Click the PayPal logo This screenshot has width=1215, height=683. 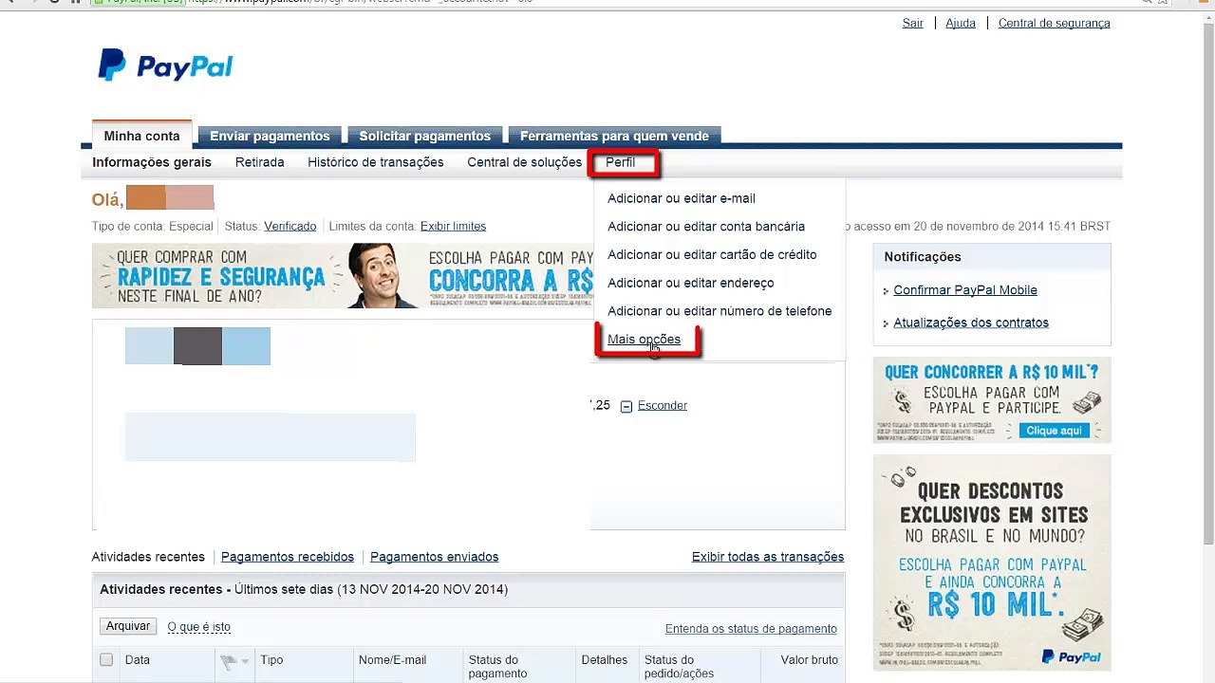click(x=165, y=65)
